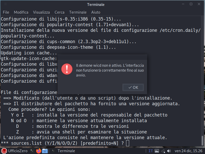Screen dimensions: 205x154
Task: Open the disconnected network tray icon
Action: tap(163, 151)
